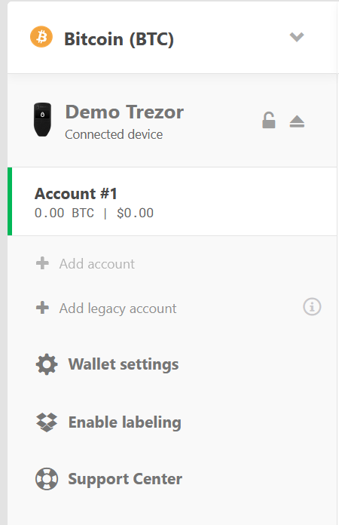Click the eject icon for Demo Trezor

coord(297,121)
